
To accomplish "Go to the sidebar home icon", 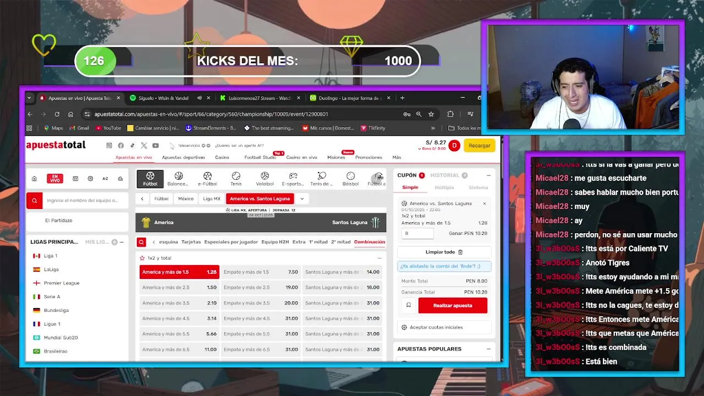I will pos(34,178).
